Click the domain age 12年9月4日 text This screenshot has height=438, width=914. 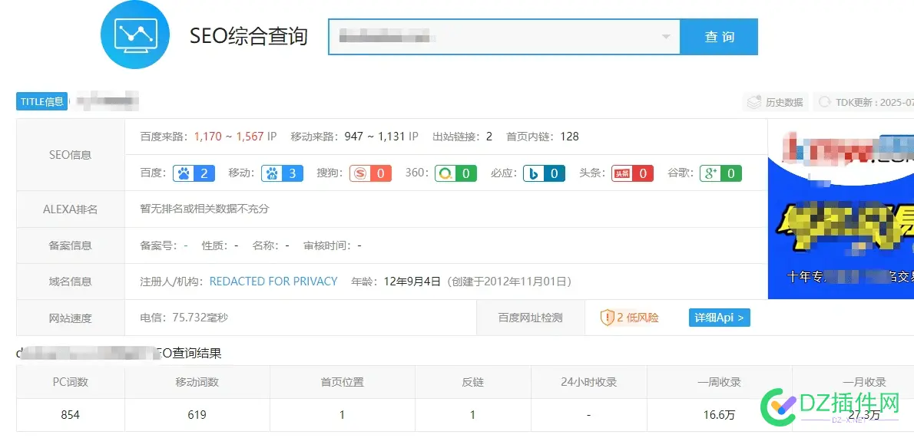click(412, 282)
